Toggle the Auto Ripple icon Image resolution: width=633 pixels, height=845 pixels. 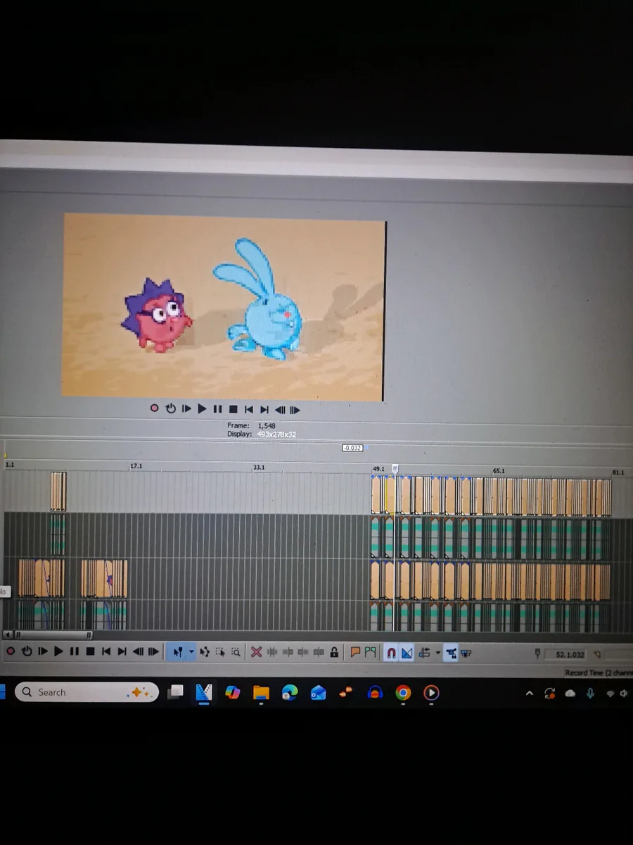[426, 653]
